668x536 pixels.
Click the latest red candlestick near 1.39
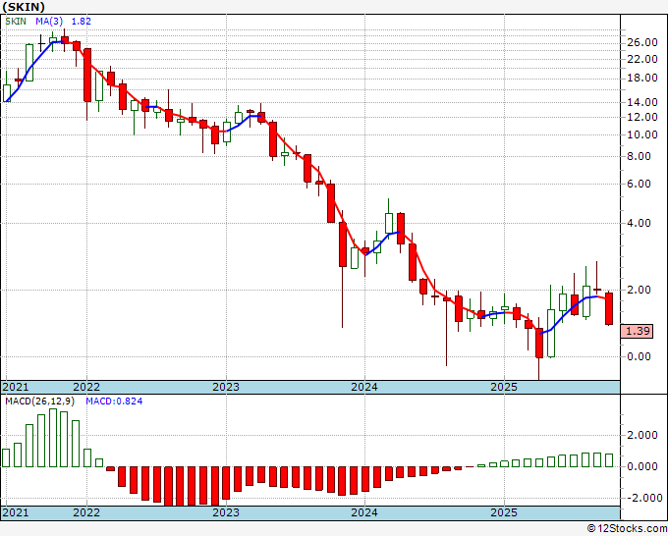pos(609,308)
